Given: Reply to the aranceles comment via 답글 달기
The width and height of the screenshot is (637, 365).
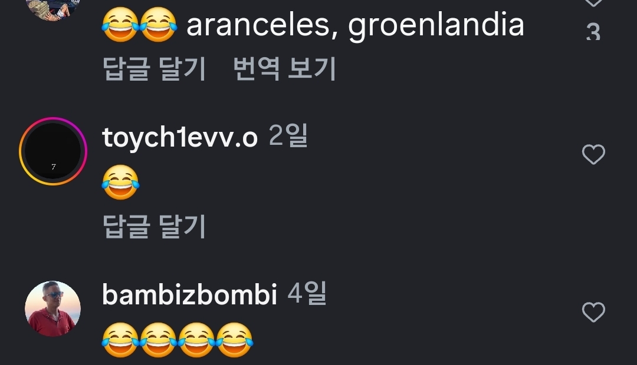Looking at the screenshot, I should pyautogui.click(x=155, y=68).
